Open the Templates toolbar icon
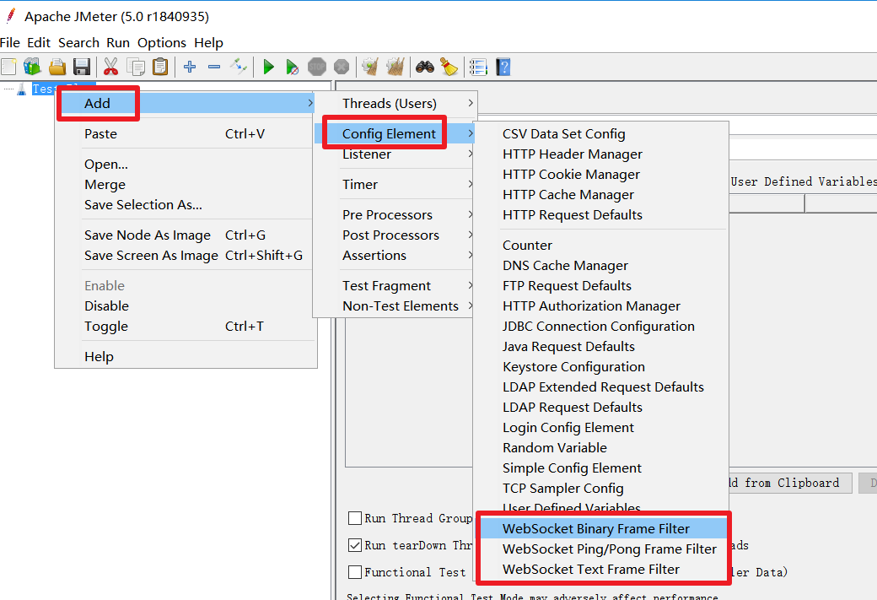 tap(32, 68)
